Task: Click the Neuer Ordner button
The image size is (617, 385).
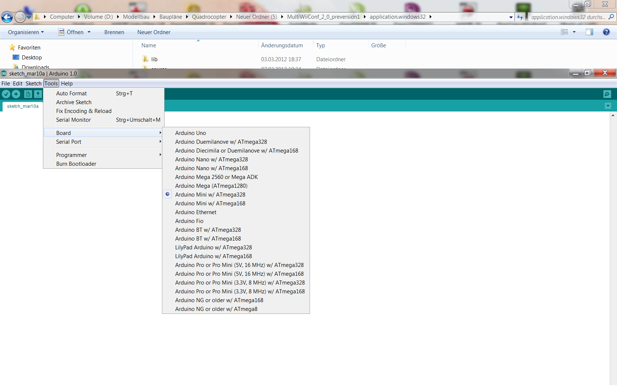Action: point(154,32)
